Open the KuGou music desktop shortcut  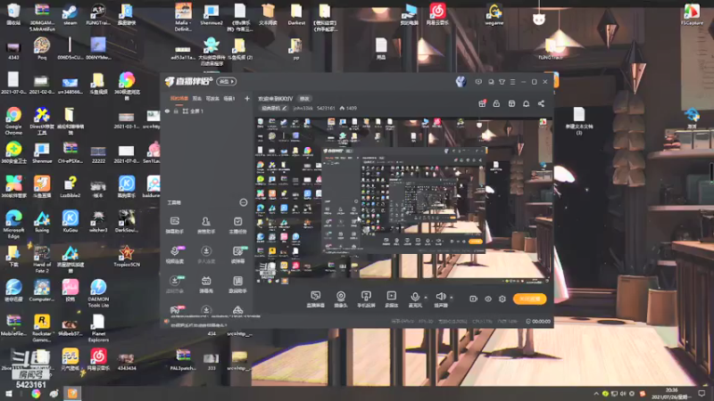[71, 221]
